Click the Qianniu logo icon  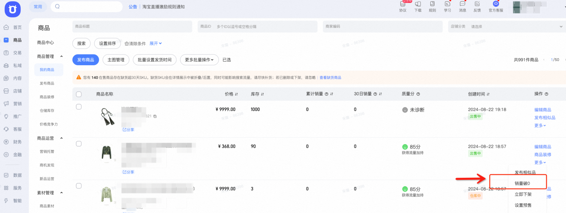tap(12, 9)
